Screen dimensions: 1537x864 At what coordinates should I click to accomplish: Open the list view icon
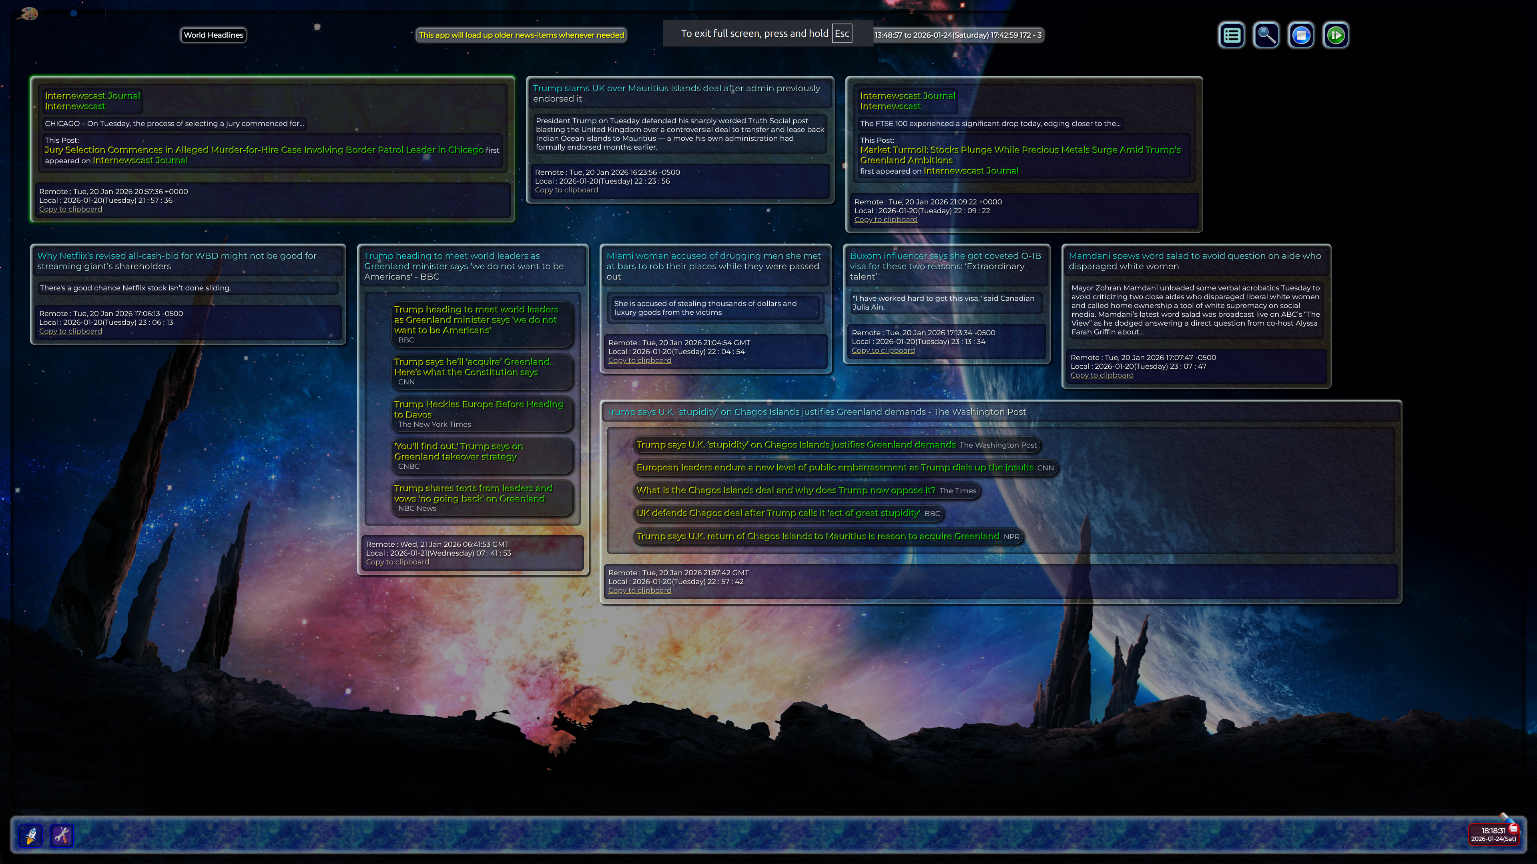1232,35
